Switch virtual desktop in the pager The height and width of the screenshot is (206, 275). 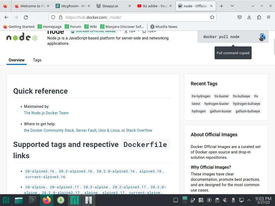(x=185, y=200)
